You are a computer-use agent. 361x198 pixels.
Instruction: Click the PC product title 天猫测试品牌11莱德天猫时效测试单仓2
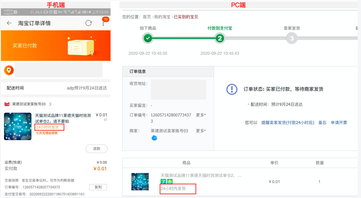(x=201, y=176)
